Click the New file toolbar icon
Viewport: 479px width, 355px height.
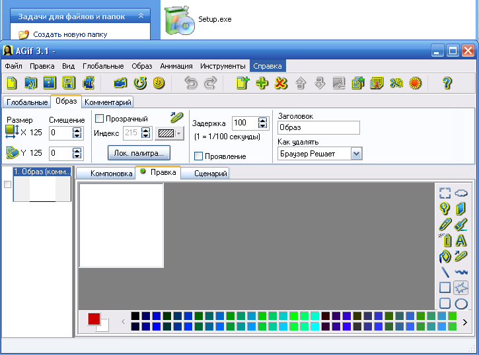[x=12, y=83]
